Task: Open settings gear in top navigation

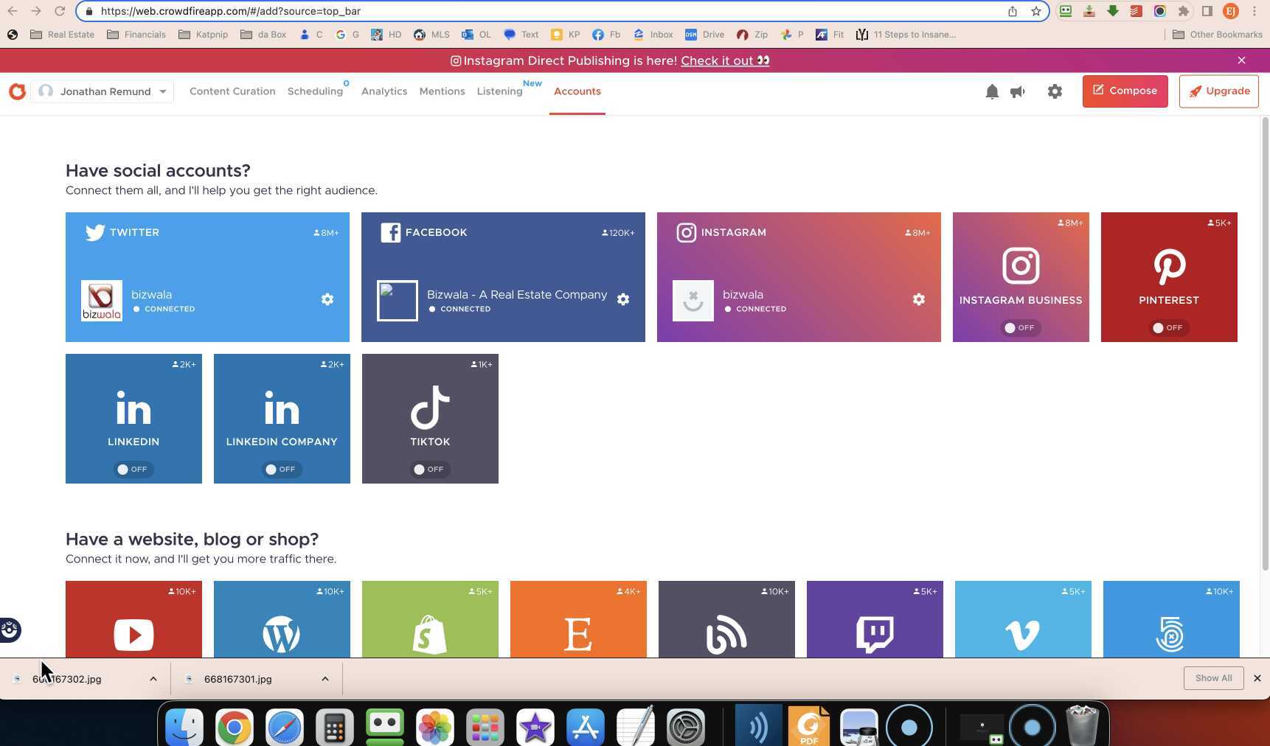Action: point(1055,91)
